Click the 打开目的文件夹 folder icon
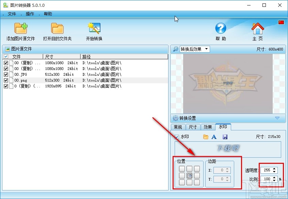Viewport: 288px width, 199px height. click(57, 28)
